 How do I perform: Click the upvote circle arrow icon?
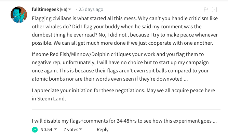(x=35, y=130)
